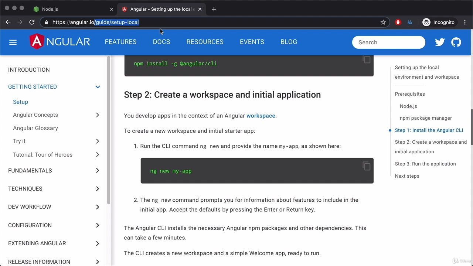The width and height of the screenshot is (473, 266).
Task: Jump to Step 1: Install the Angular CLI
Action: pos(429,130)
